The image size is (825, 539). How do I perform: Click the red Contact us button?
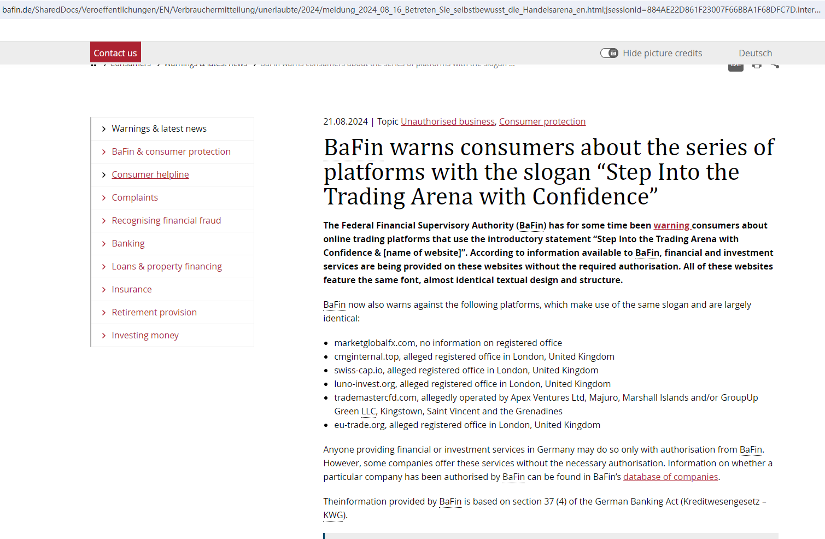coord(115,52)
